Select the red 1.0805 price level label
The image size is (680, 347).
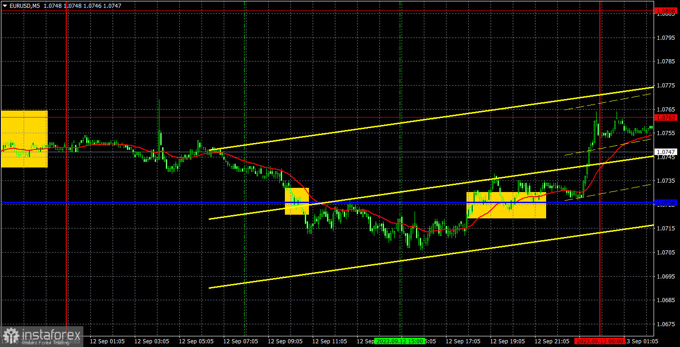[666, 10]
